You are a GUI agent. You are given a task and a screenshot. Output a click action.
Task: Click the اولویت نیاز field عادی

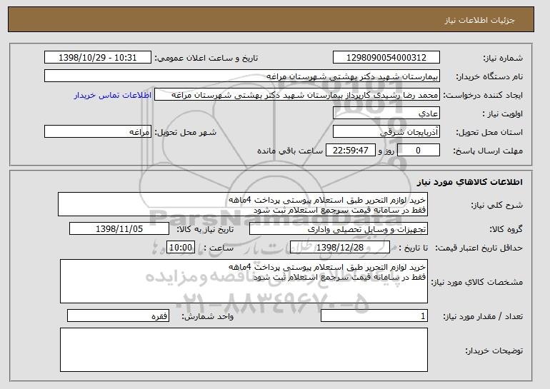tap(386, 113)
